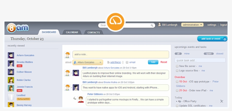Check the Logo source files task
Screen dimensions: 232x111
[x=177, y=71]
